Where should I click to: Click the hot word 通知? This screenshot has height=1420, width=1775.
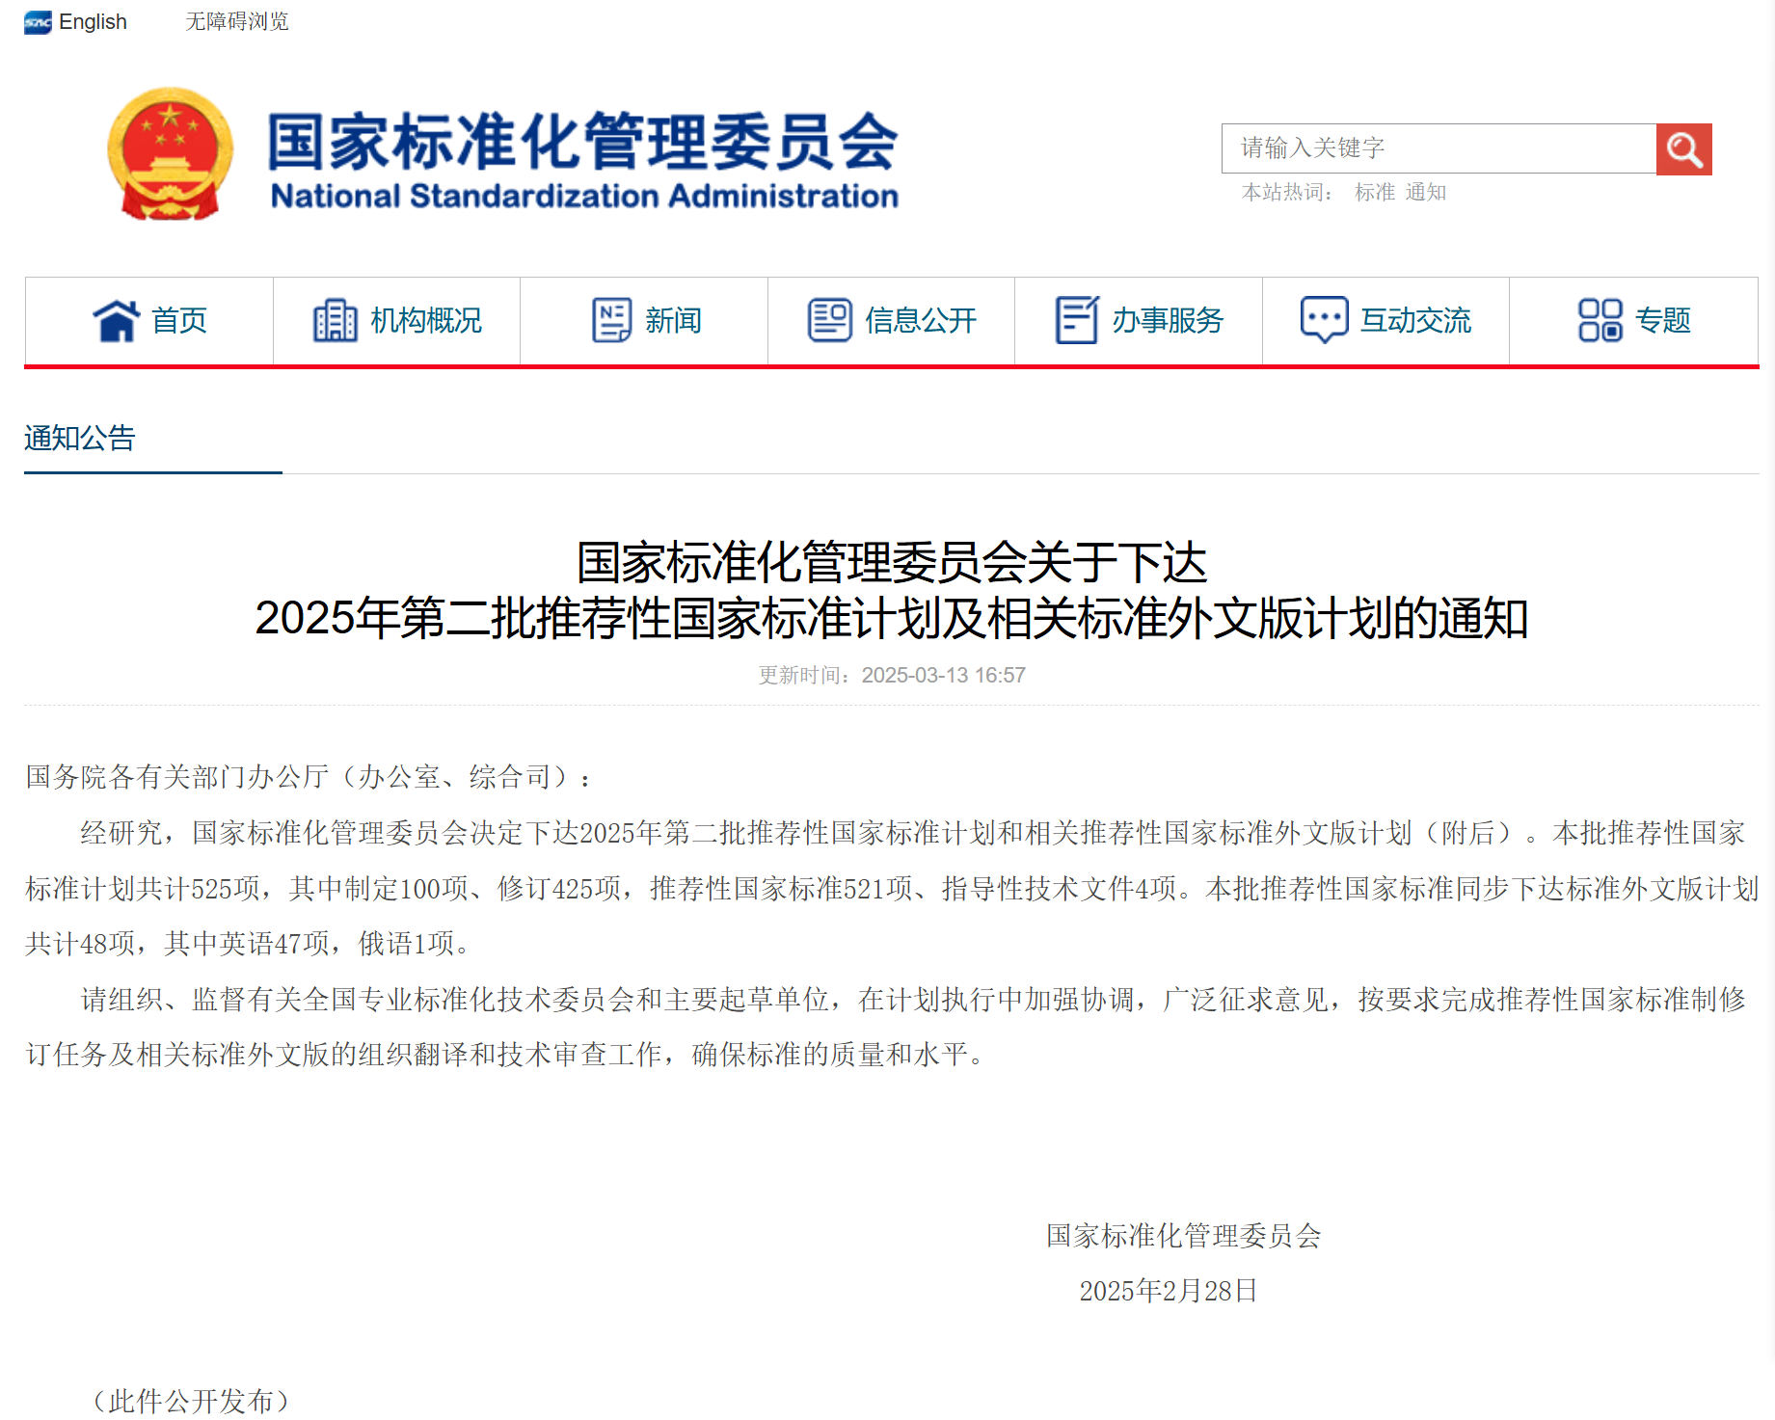(x=1426, y=192)
